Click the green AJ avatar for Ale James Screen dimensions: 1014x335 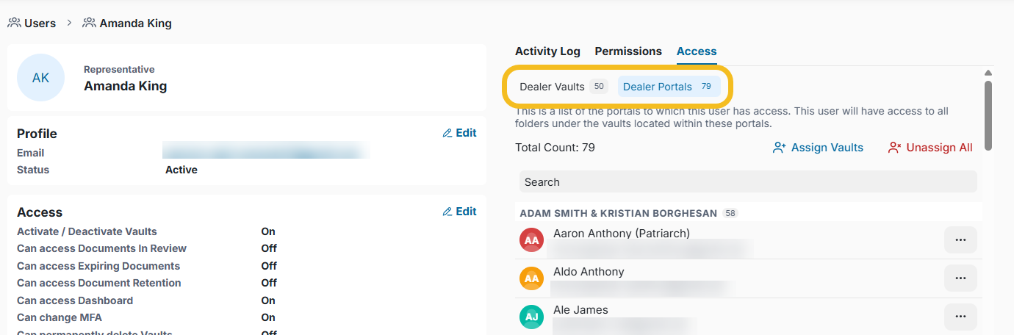[x=532, y=317]
